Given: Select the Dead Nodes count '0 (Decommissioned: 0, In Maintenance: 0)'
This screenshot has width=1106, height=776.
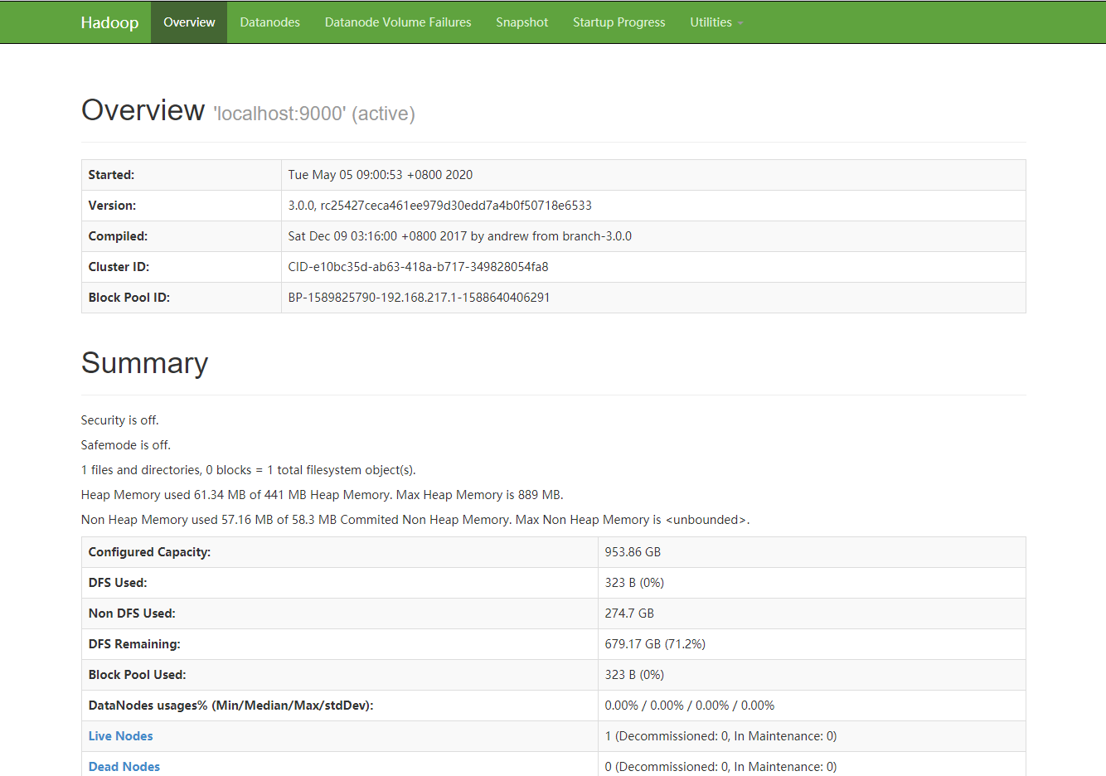Looking at the screenshot, I should coord(721,767).
